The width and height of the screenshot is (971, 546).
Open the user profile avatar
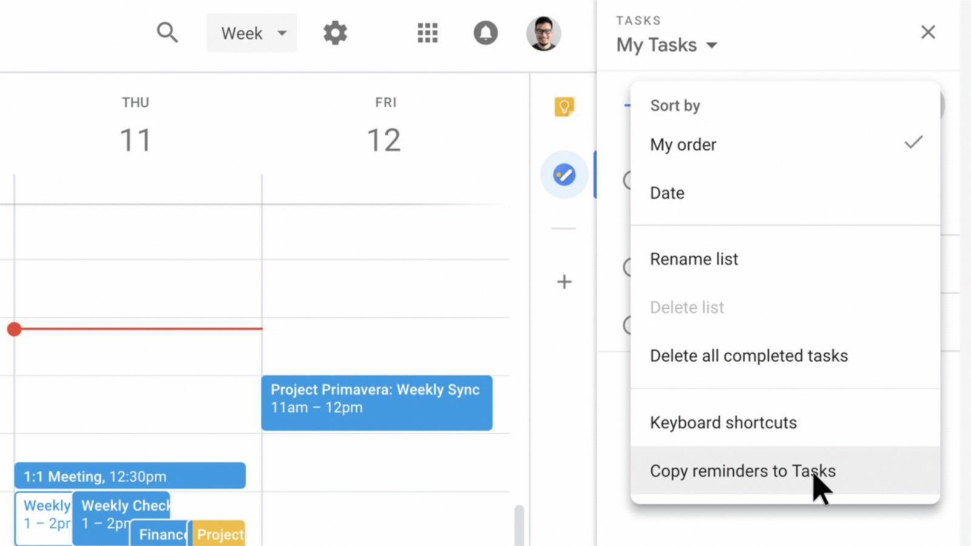point(543,33)
